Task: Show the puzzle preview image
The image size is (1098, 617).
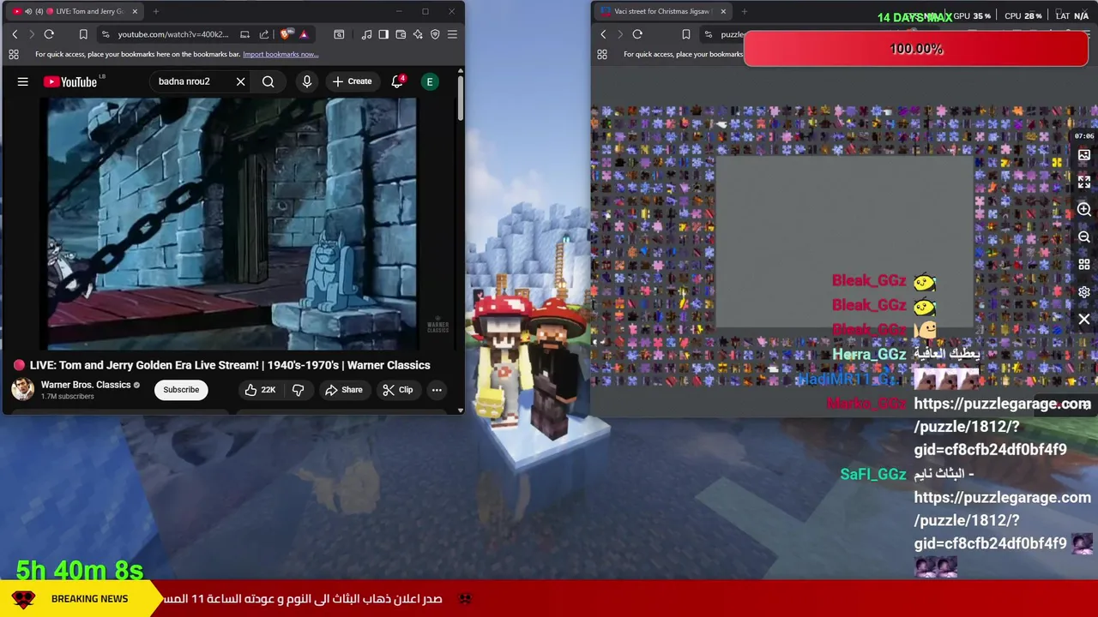Action: click(x=1084, y=155)
